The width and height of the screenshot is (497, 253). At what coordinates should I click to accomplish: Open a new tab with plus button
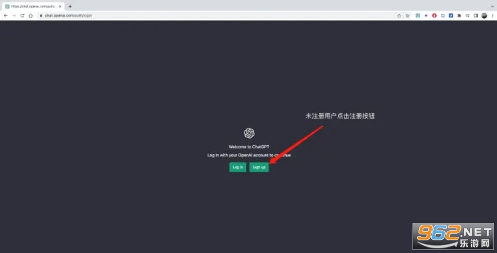point(70,6)
